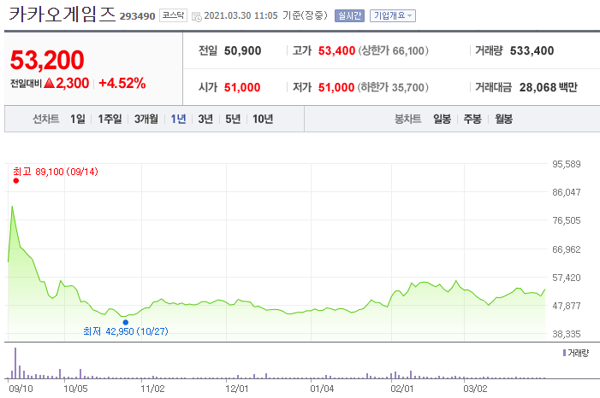Click the 11/02 x-axis date label
The image size is (600, 398).
click(152, 389)
